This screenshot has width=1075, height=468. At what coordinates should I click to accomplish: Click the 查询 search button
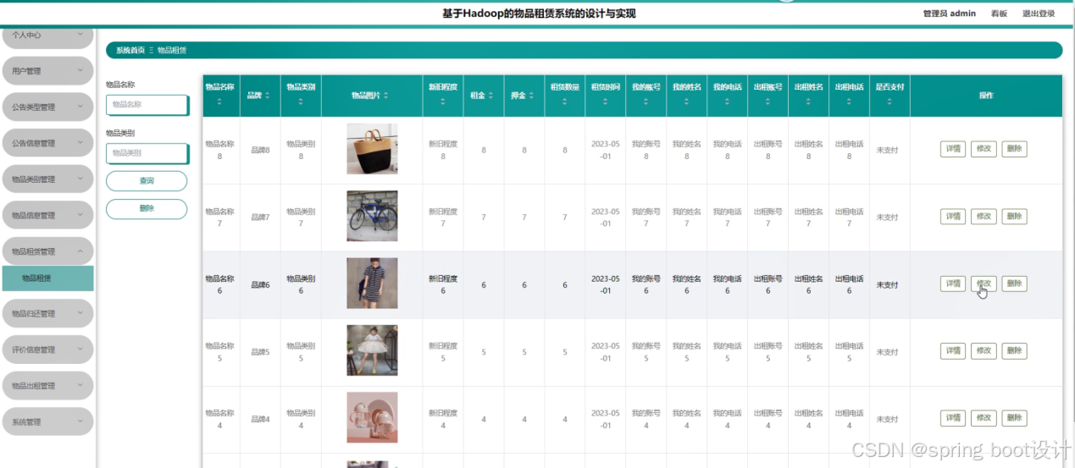tap(147, 181)
